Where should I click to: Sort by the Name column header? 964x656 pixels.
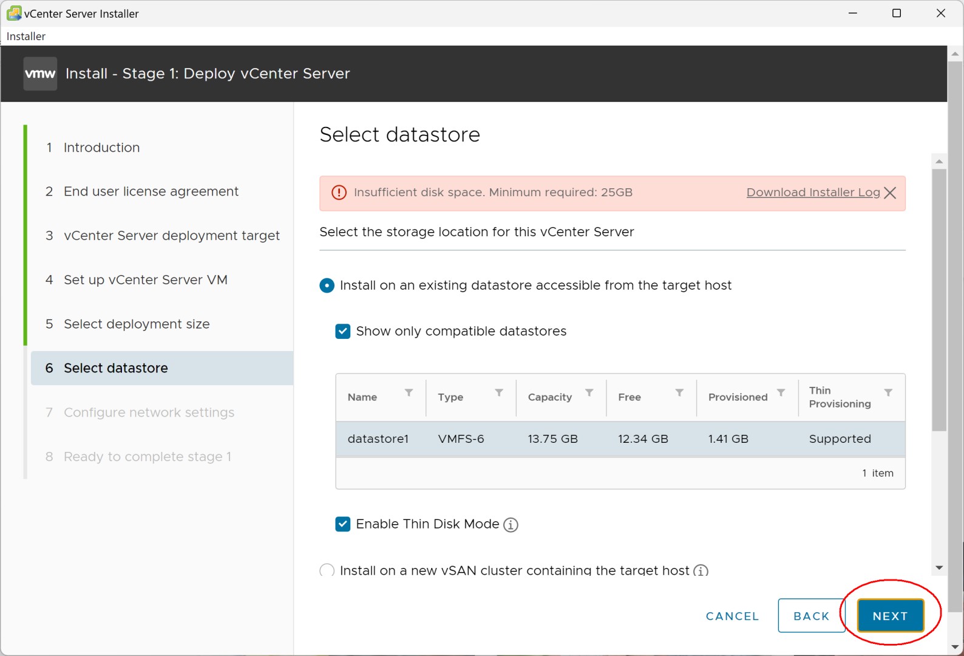(362, 397)
